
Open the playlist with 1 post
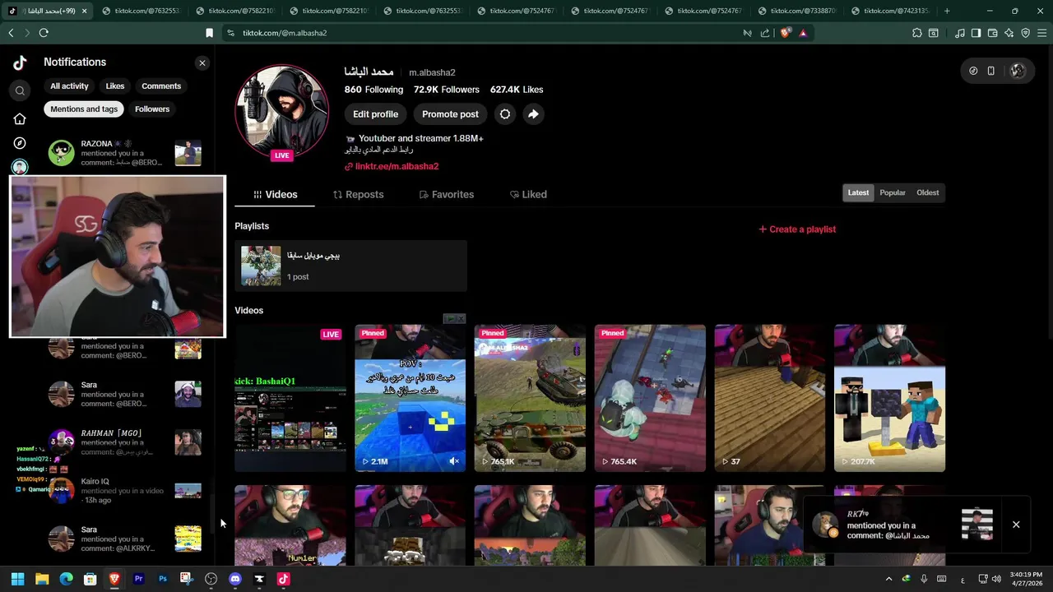click(x=350, y=266)
